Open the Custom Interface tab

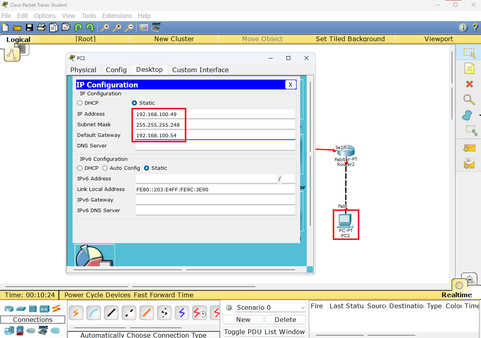coord(200,70)
